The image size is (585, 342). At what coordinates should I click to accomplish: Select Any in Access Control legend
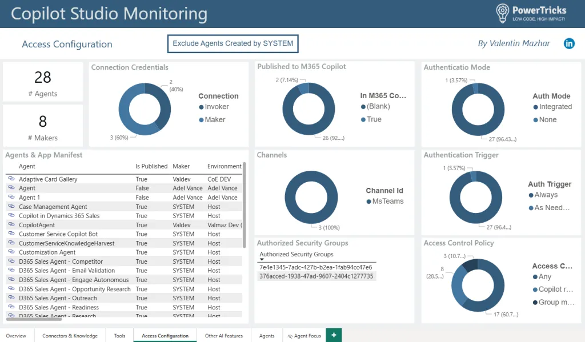point(542,277)
